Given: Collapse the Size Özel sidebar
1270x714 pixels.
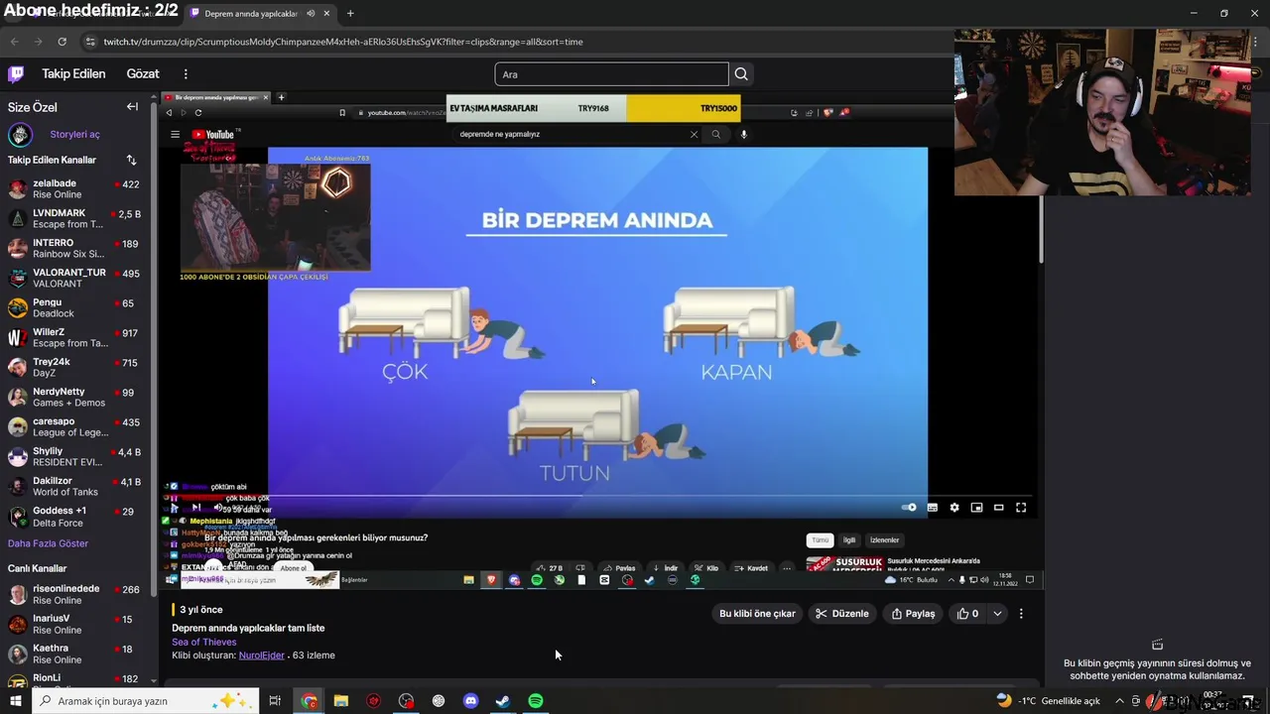Looking at the screenshot, I should (x=132, y=107).
